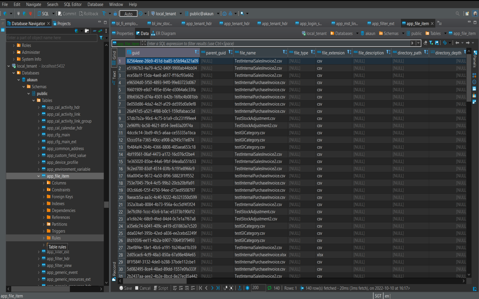This screenshot has height=299, width=479.
Task: Click the lock icon beside Auto mode
Action: 115,14
